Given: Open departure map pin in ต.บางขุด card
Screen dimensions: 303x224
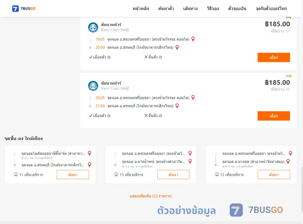Looking at the screenshot, I should [290, 153].
